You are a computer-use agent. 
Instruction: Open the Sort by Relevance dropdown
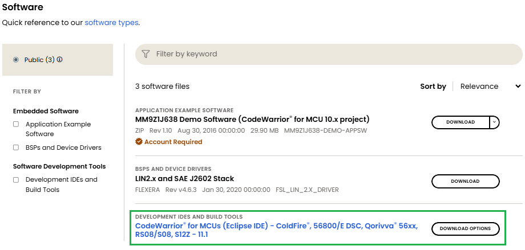[490, 86]
